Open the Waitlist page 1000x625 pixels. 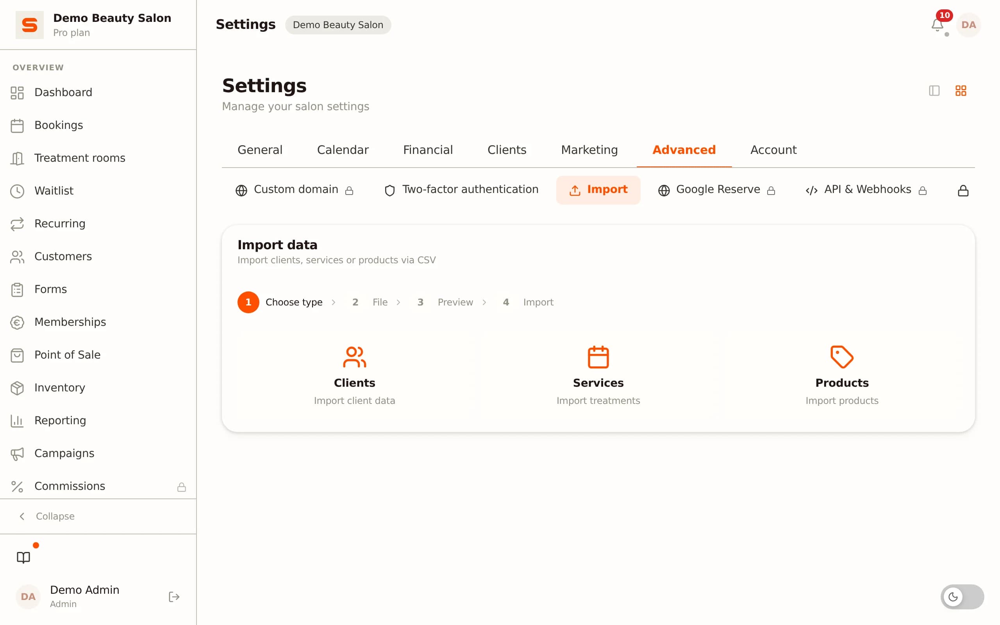point(98,191)
